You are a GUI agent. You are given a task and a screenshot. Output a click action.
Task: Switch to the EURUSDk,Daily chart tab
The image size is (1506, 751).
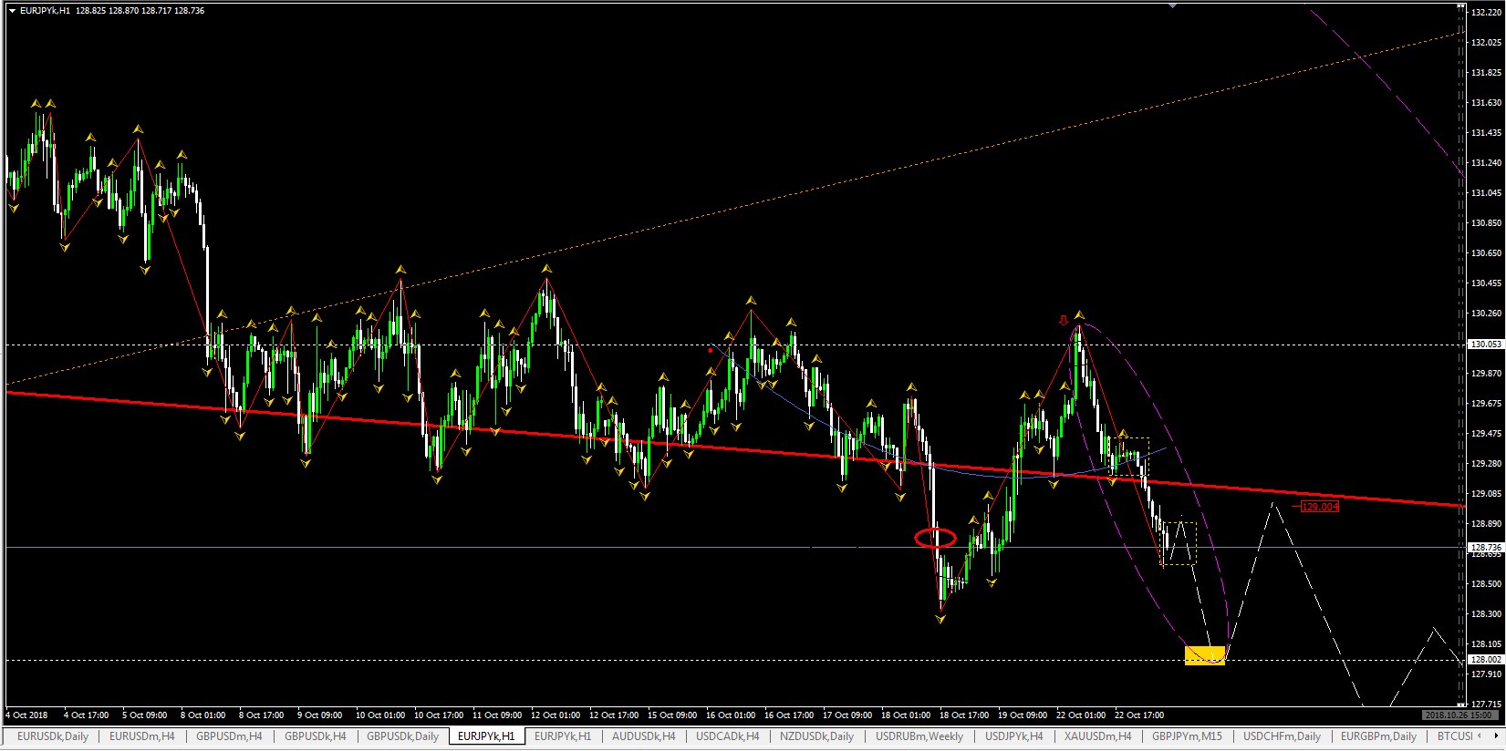[x=53, y=736]
